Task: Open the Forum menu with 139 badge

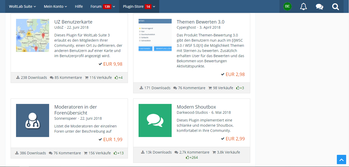Action: point(103,6)
